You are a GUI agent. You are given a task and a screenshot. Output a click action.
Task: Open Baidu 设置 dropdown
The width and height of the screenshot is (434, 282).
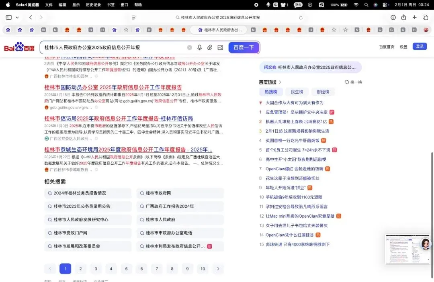[403, 47]
